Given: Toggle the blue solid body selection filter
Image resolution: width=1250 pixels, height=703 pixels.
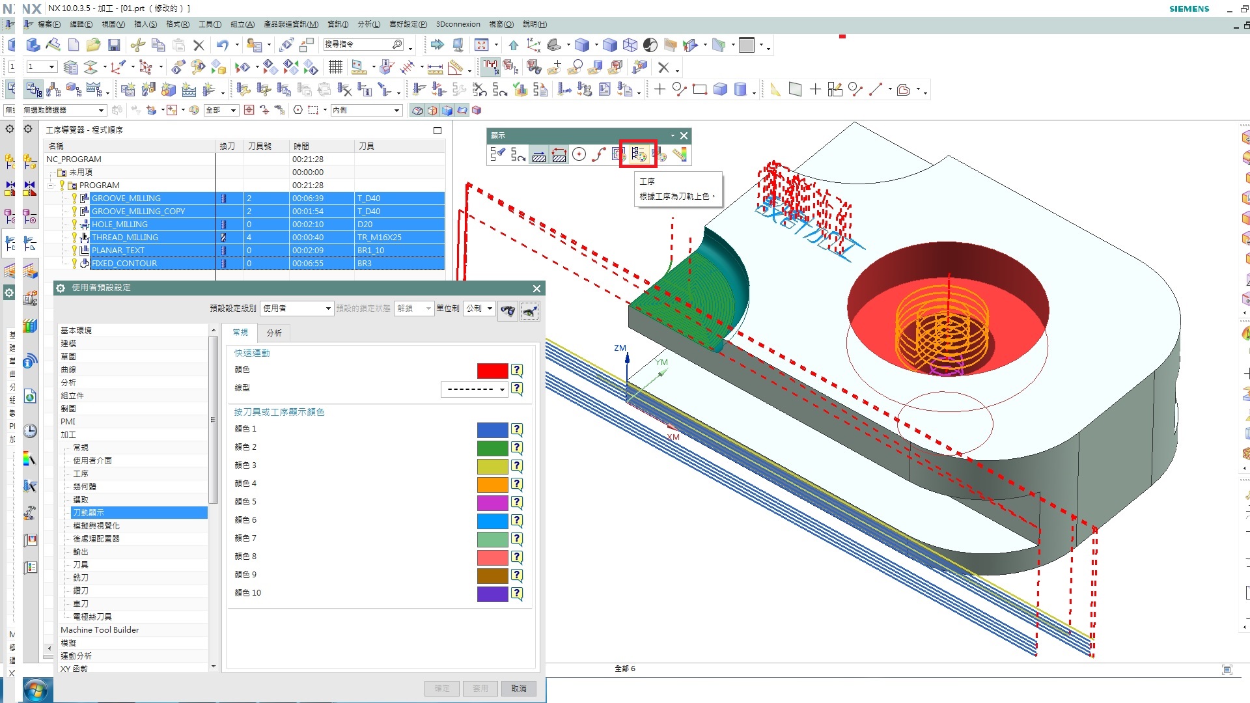Looking at the screenshot, I should tap(447, 110).
